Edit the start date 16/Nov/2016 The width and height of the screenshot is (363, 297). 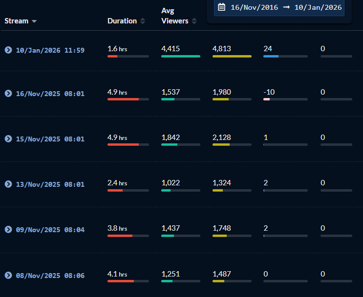254,7
